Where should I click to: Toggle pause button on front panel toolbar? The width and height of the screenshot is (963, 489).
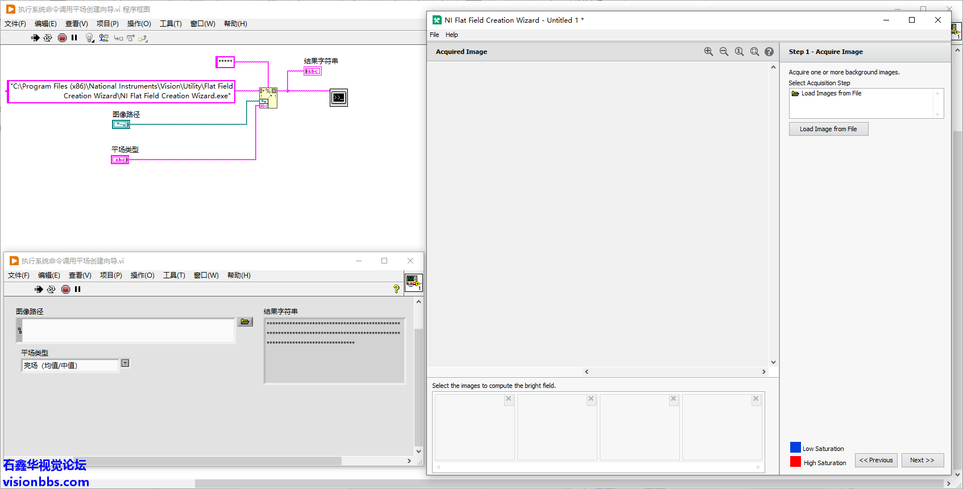tap(78, 289)
